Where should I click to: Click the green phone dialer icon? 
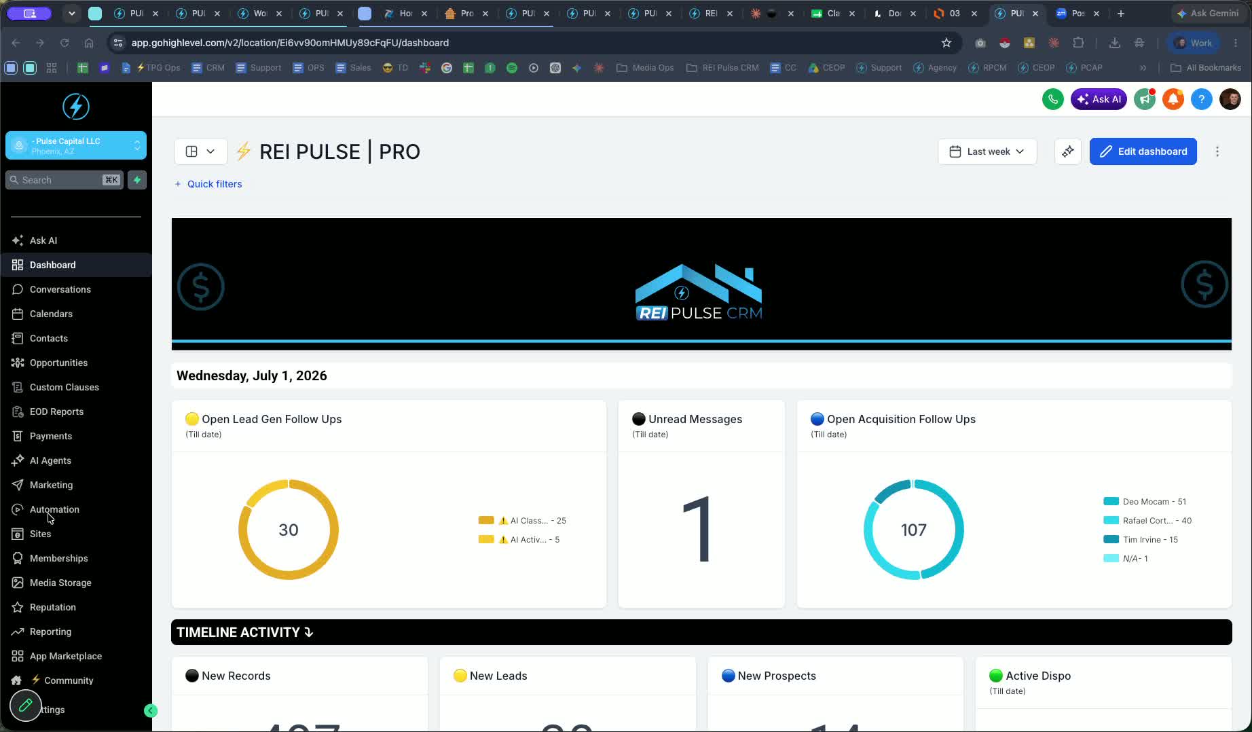(1052, 99)
